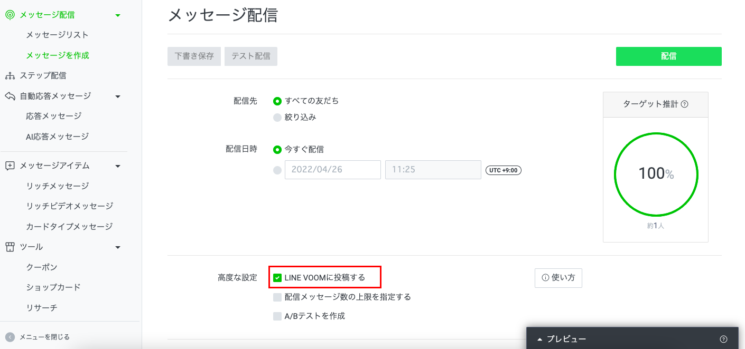Uncheck LINE VOOMに投稿する checkbox
The height and width of the screenshot is (349, 745).
click(277, 278)
